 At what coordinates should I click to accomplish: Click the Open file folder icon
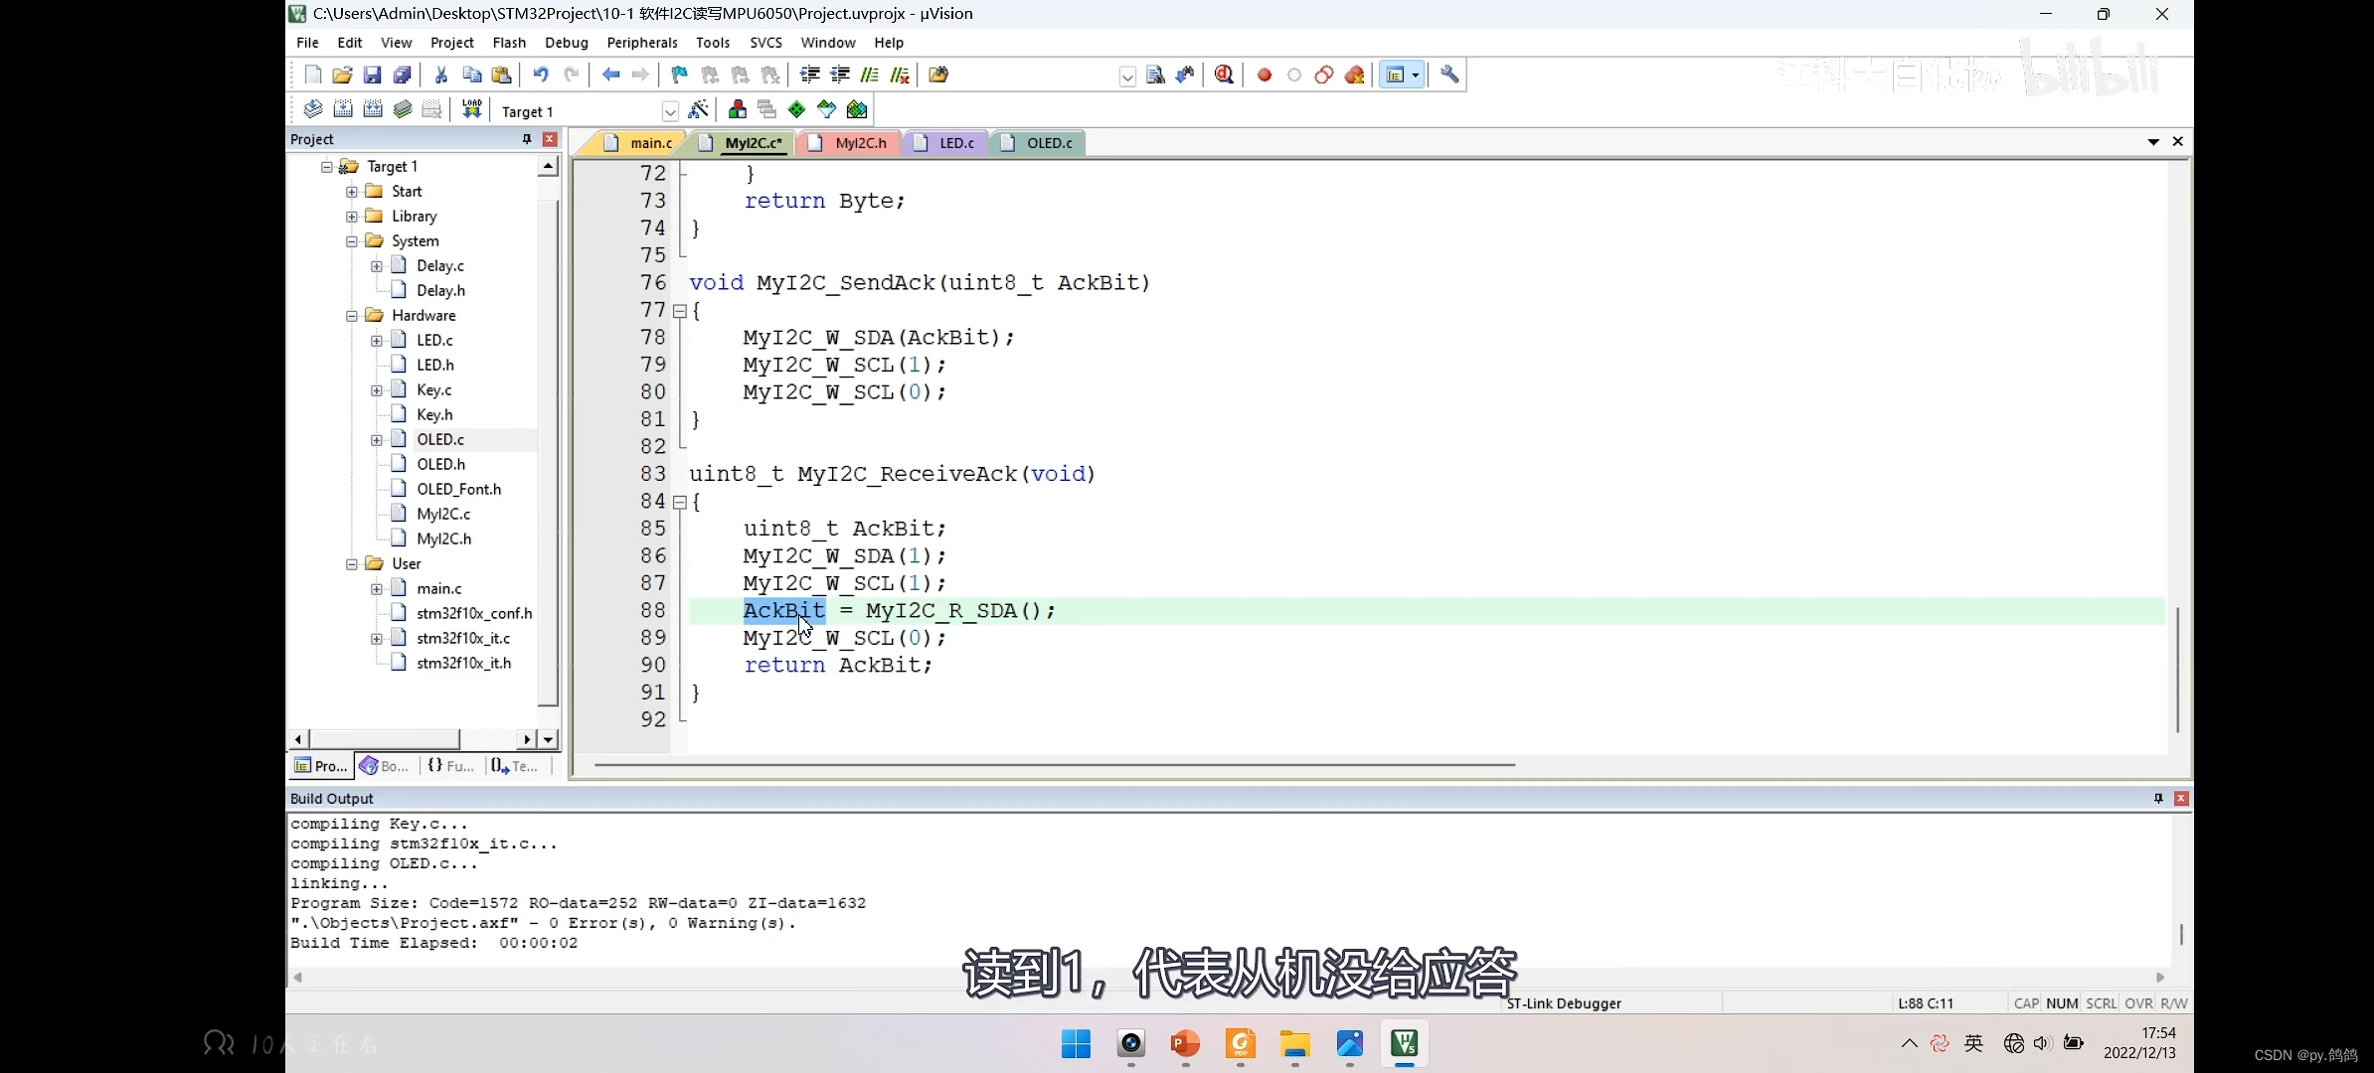tap(342, 75)
